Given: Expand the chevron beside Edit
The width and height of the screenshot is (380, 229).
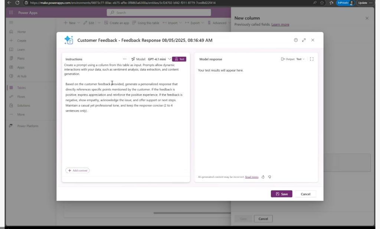Looking at the screenshot, I should click(99, 23).
